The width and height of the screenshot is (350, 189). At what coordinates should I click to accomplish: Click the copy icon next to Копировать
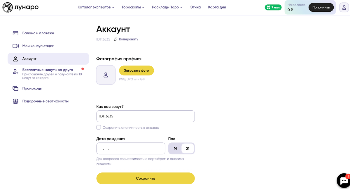click(116, 39)
